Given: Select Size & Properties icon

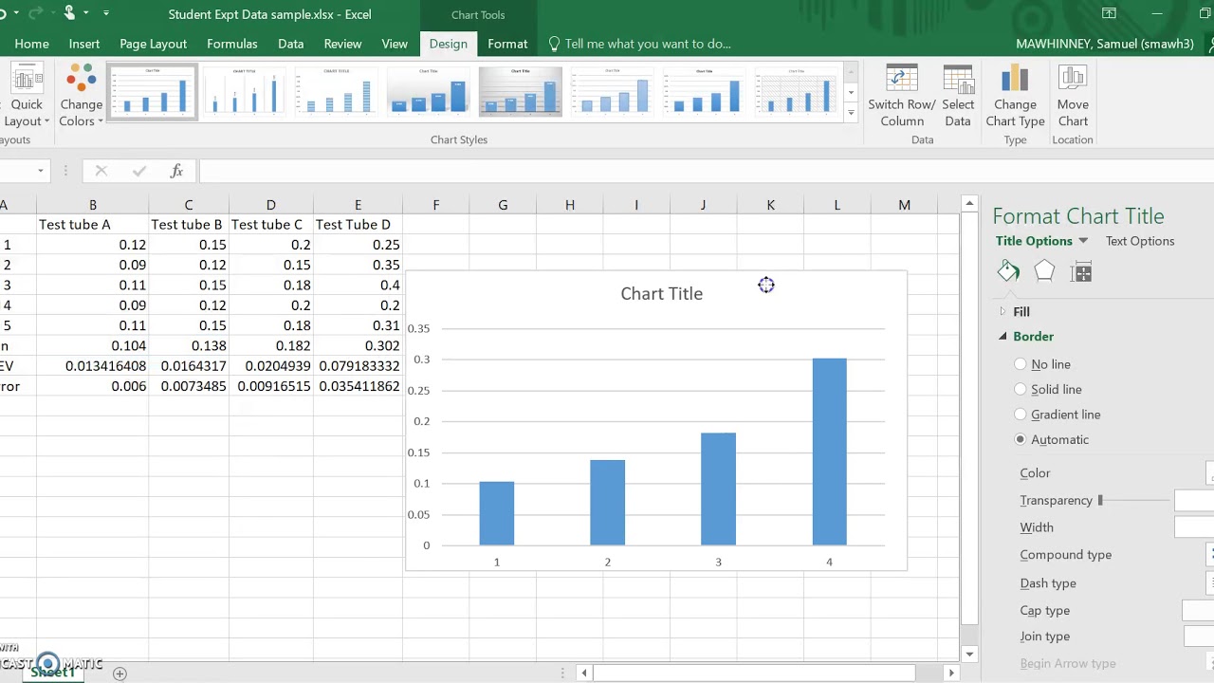Looking at the screenshot, I should click(1081, 273).
